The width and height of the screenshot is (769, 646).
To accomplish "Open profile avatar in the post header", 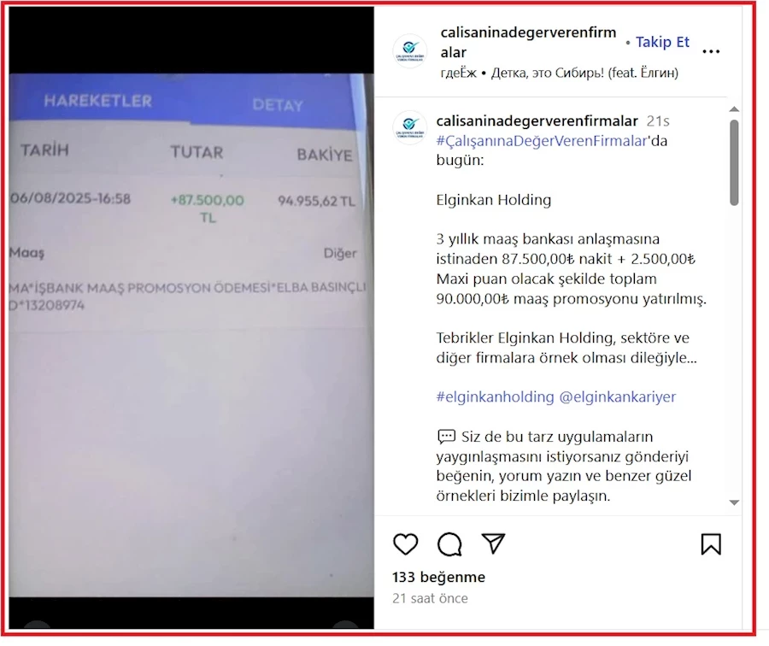I will coord(410,50).
